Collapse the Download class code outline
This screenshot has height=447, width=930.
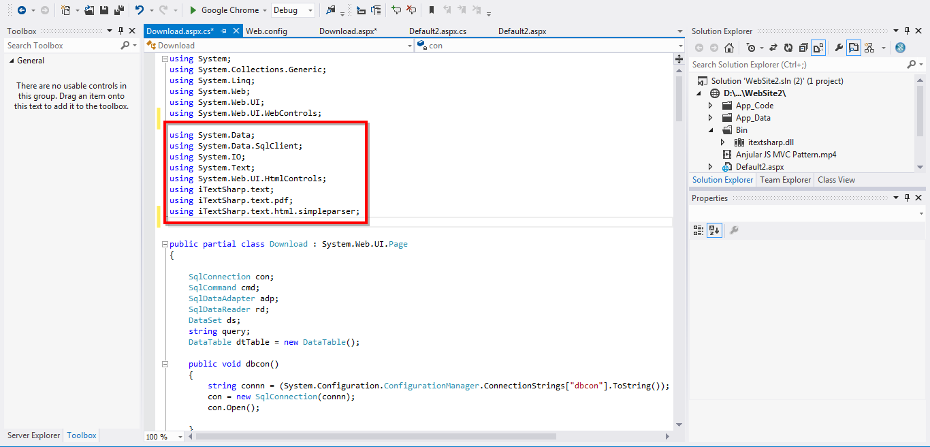(x=165, y=244)
